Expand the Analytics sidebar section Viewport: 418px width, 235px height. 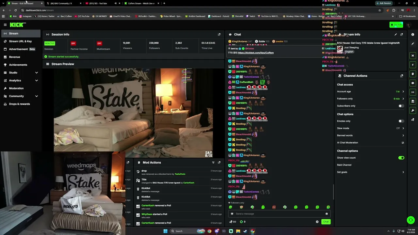[37, 80]
